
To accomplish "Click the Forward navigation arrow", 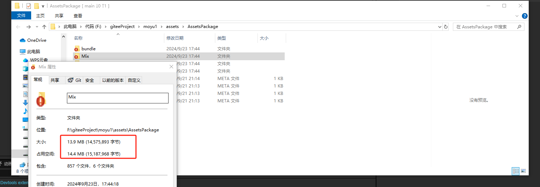I will [x=29, y=27].
